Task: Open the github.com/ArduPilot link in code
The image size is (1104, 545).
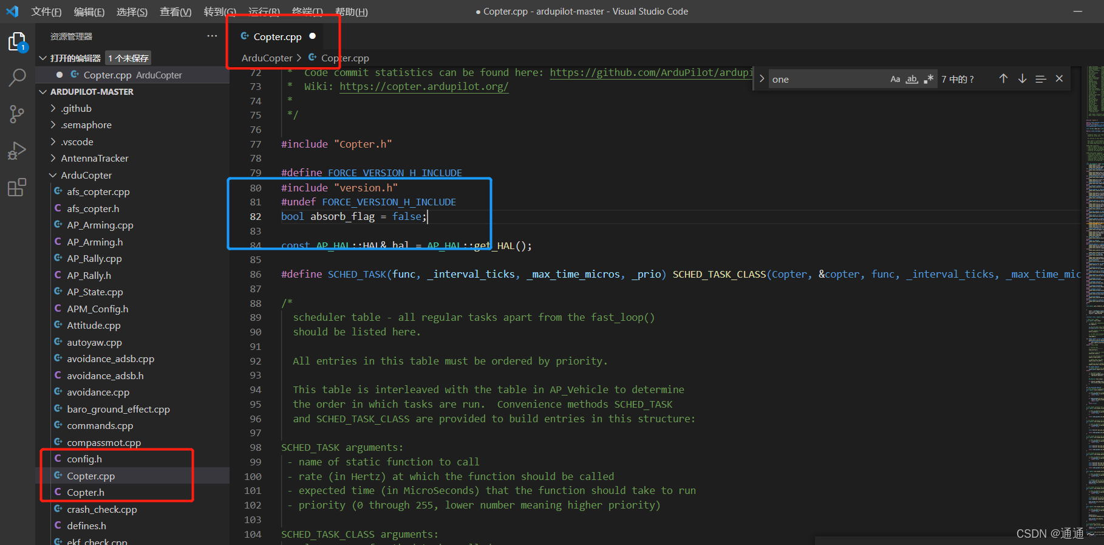Action: [x=651, y=72]
